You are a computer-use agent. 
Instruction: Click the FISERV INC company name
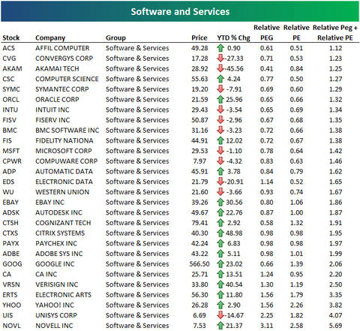pyautogui.click(x=52, y=120)
